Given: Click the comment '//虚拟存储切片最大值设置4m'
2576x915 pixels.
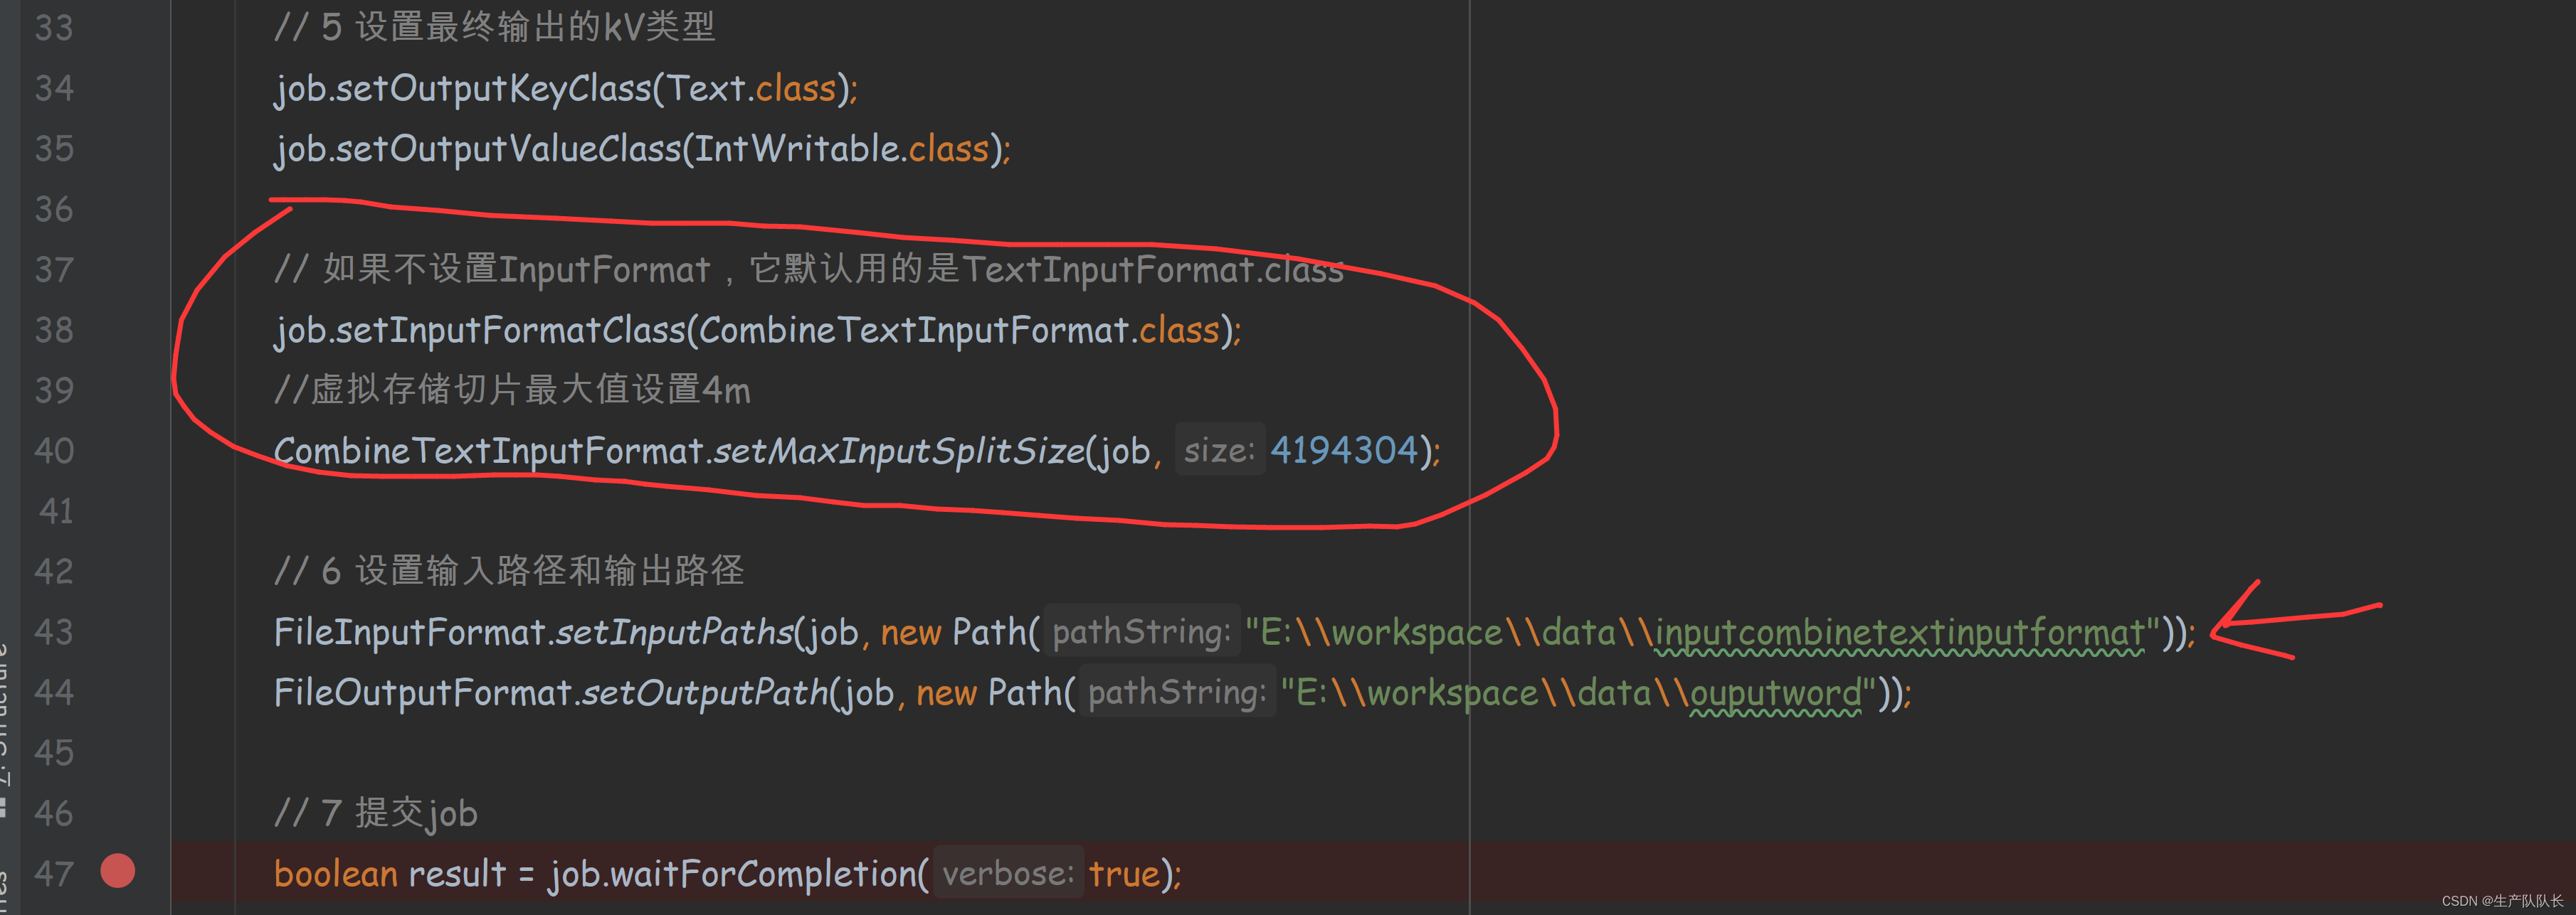Looking at the screenshot, I should [x=512, y=390].
